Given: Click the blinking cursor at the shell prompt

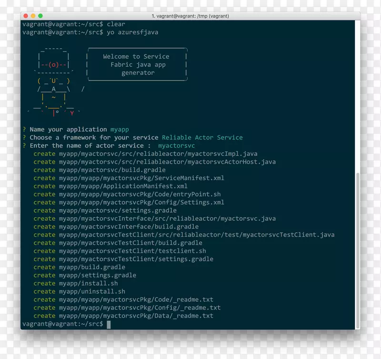Looking at the screenshot, I should tap(110, 324).
